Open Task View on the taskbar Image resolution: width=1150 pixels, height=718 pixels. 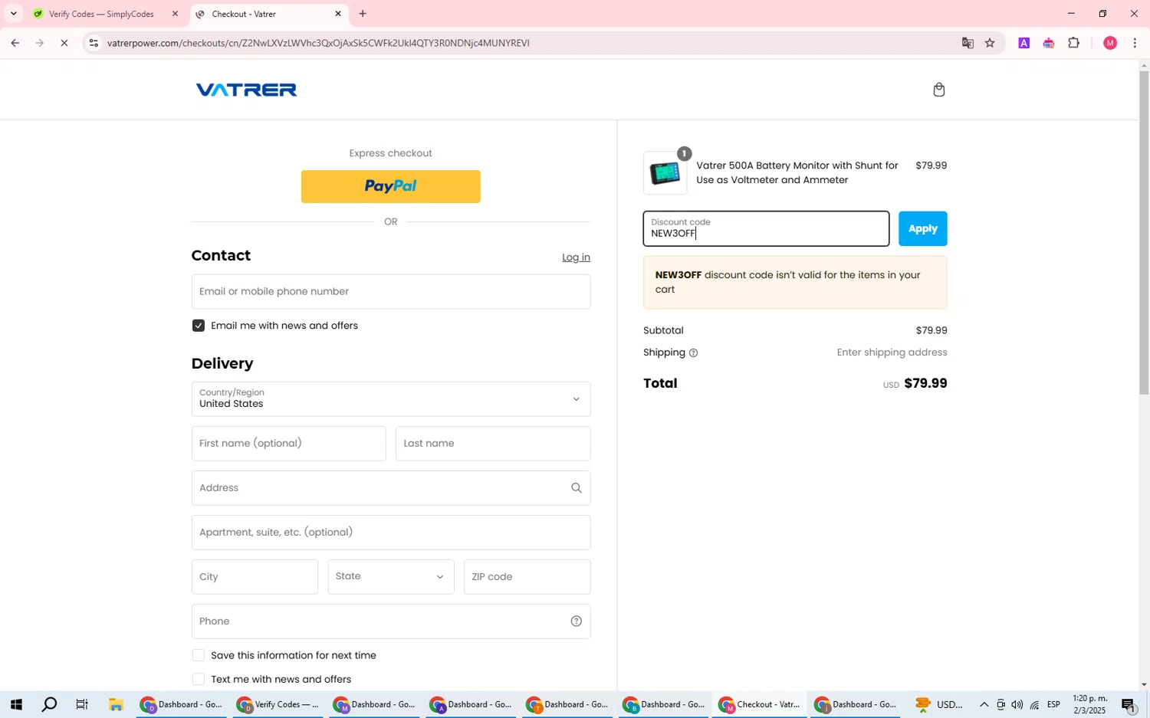coord(82,705)
